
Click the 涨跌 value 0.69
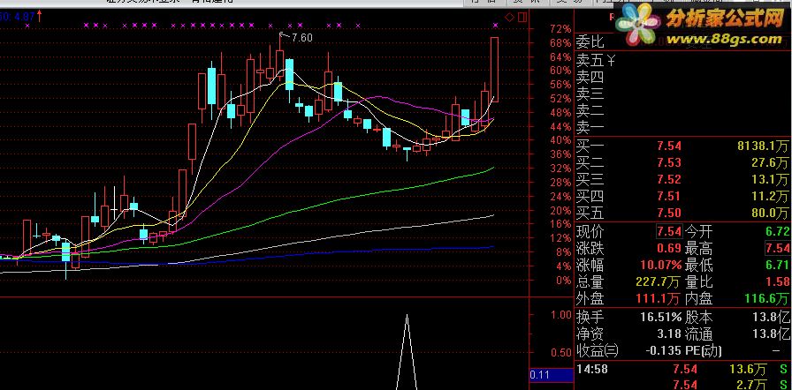[x=669, y=249]
